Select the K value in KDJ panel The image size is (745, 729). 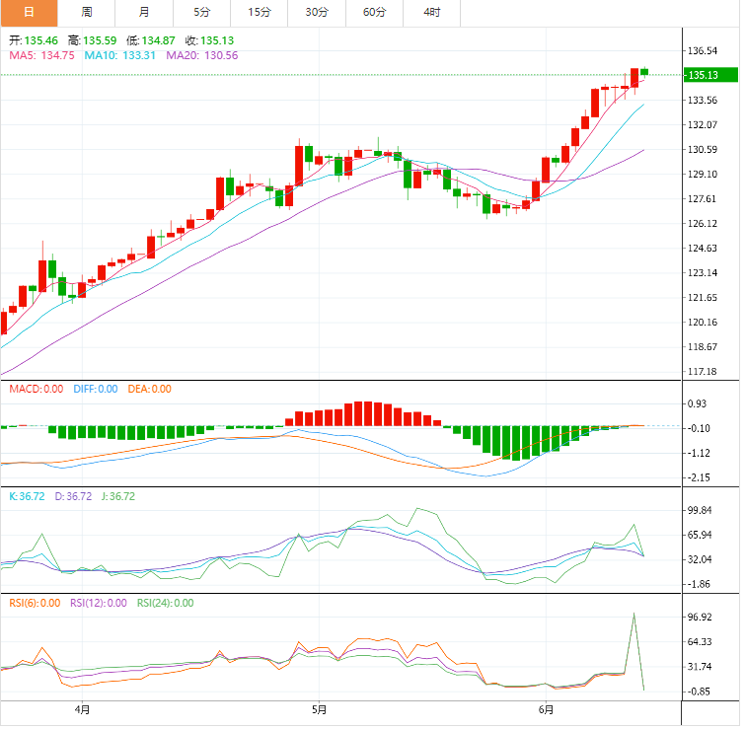tap(27, 496)
